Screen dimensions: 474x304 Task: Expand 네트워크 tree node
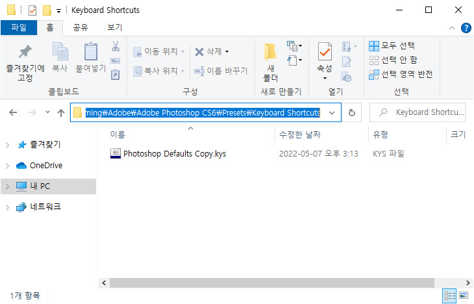pyautogui.click(x=8, y=207)
